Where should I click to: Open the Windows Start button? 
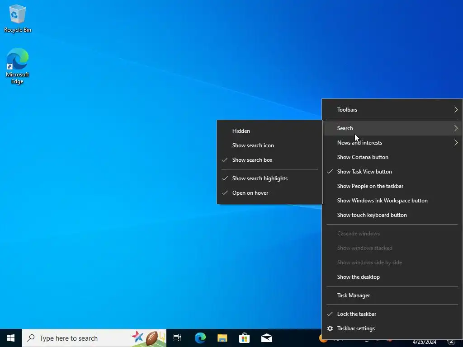pyautogui.click(x=11, y=338)
